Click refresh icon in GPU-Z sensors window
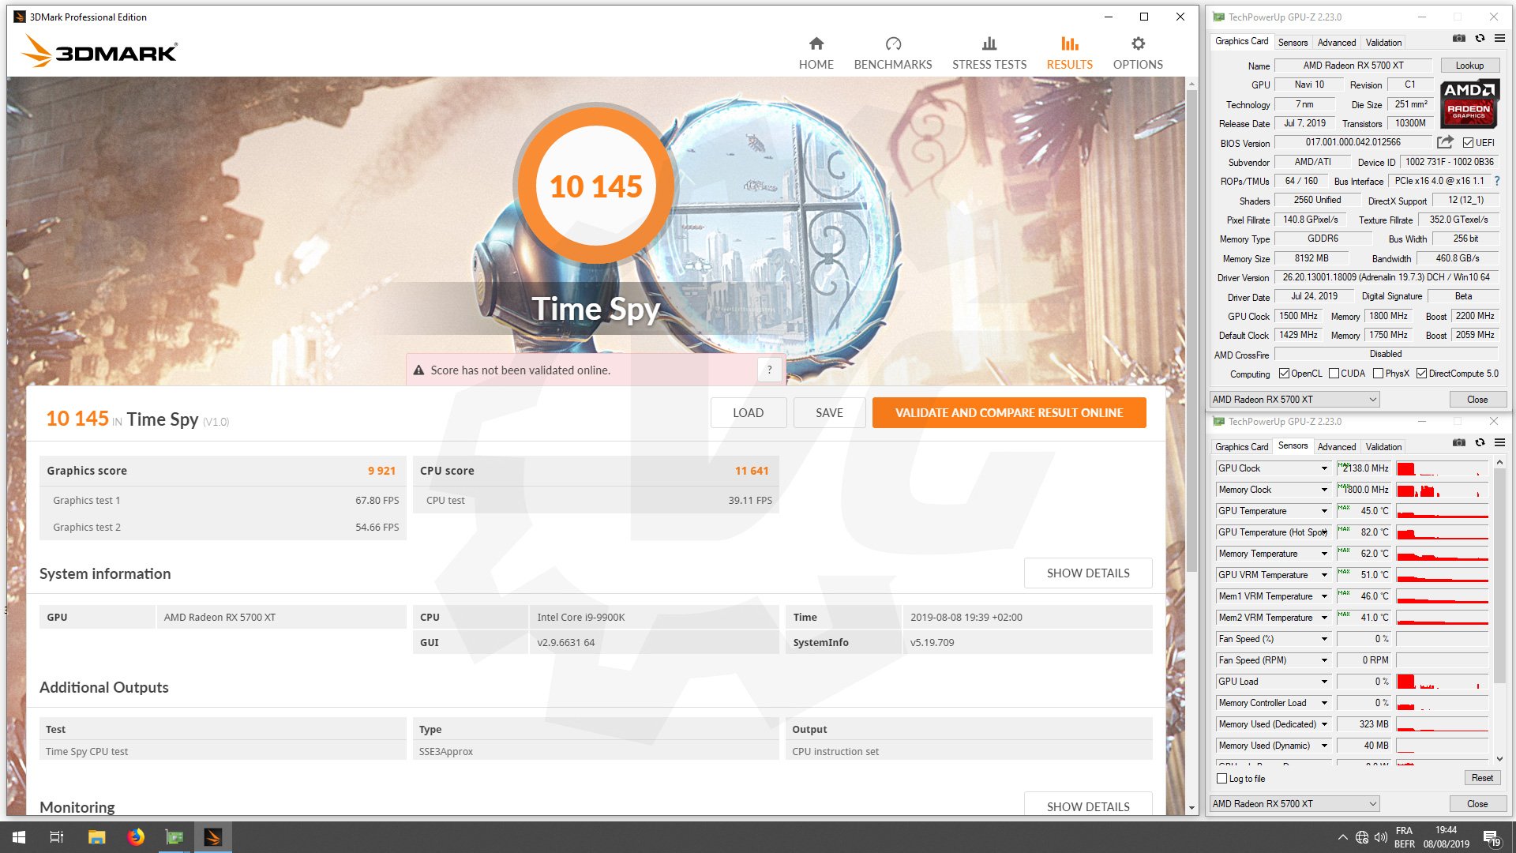Viewport: 1516px width, 853px height. tap(1480, 442)
